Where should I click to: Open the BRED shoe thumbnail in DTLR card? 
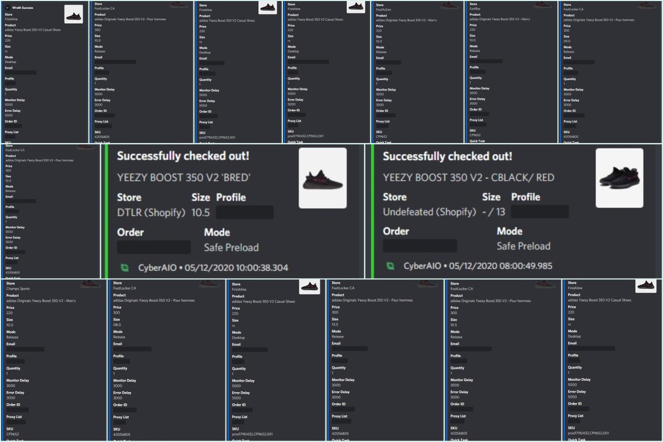click(323, 178)
